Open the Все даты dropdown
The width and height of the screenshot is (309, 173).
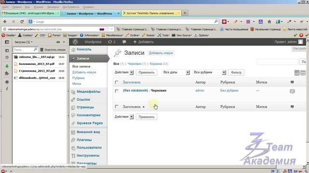[x=176, y=73]
